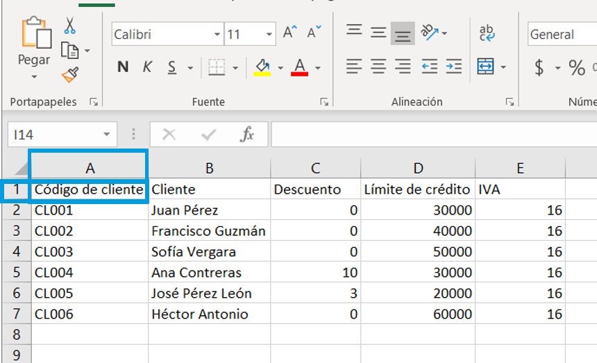This screenshot has width=597, height=363.
Task: Toggle Italic formatting with the K button
Action: coord(147,67)
